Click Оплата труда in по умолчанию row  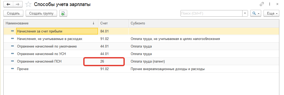[141, 46]
